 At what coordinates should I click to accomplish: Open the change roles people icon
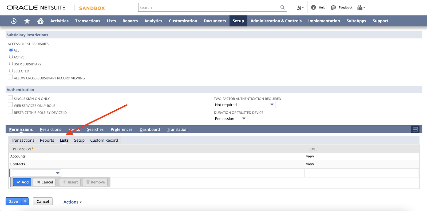361,7
